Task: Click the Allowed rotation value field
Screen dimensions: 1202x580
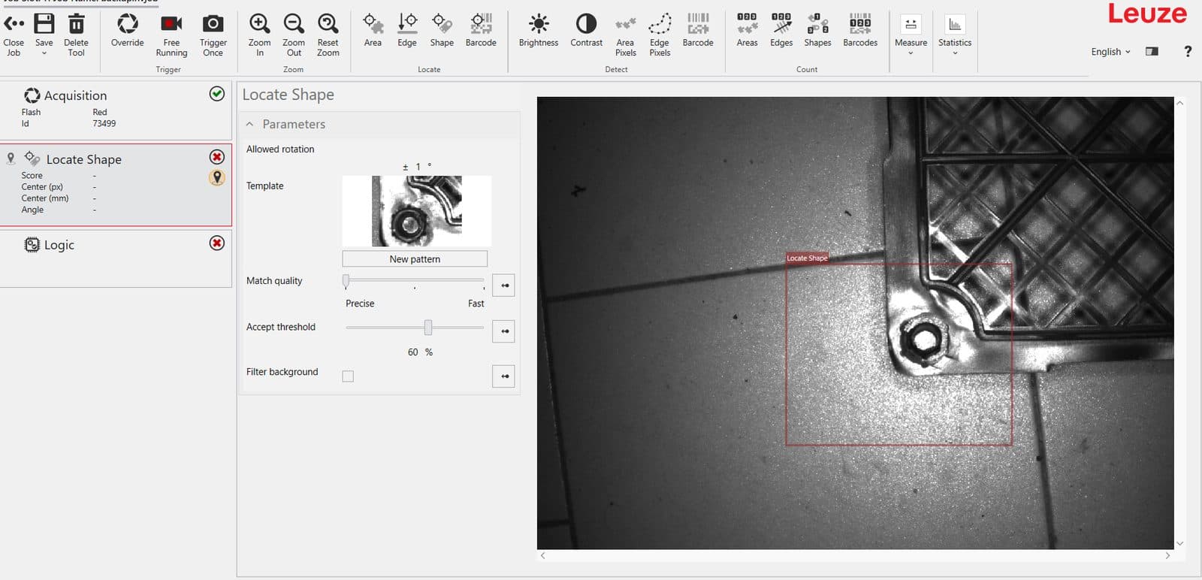Action: [418, 167]
